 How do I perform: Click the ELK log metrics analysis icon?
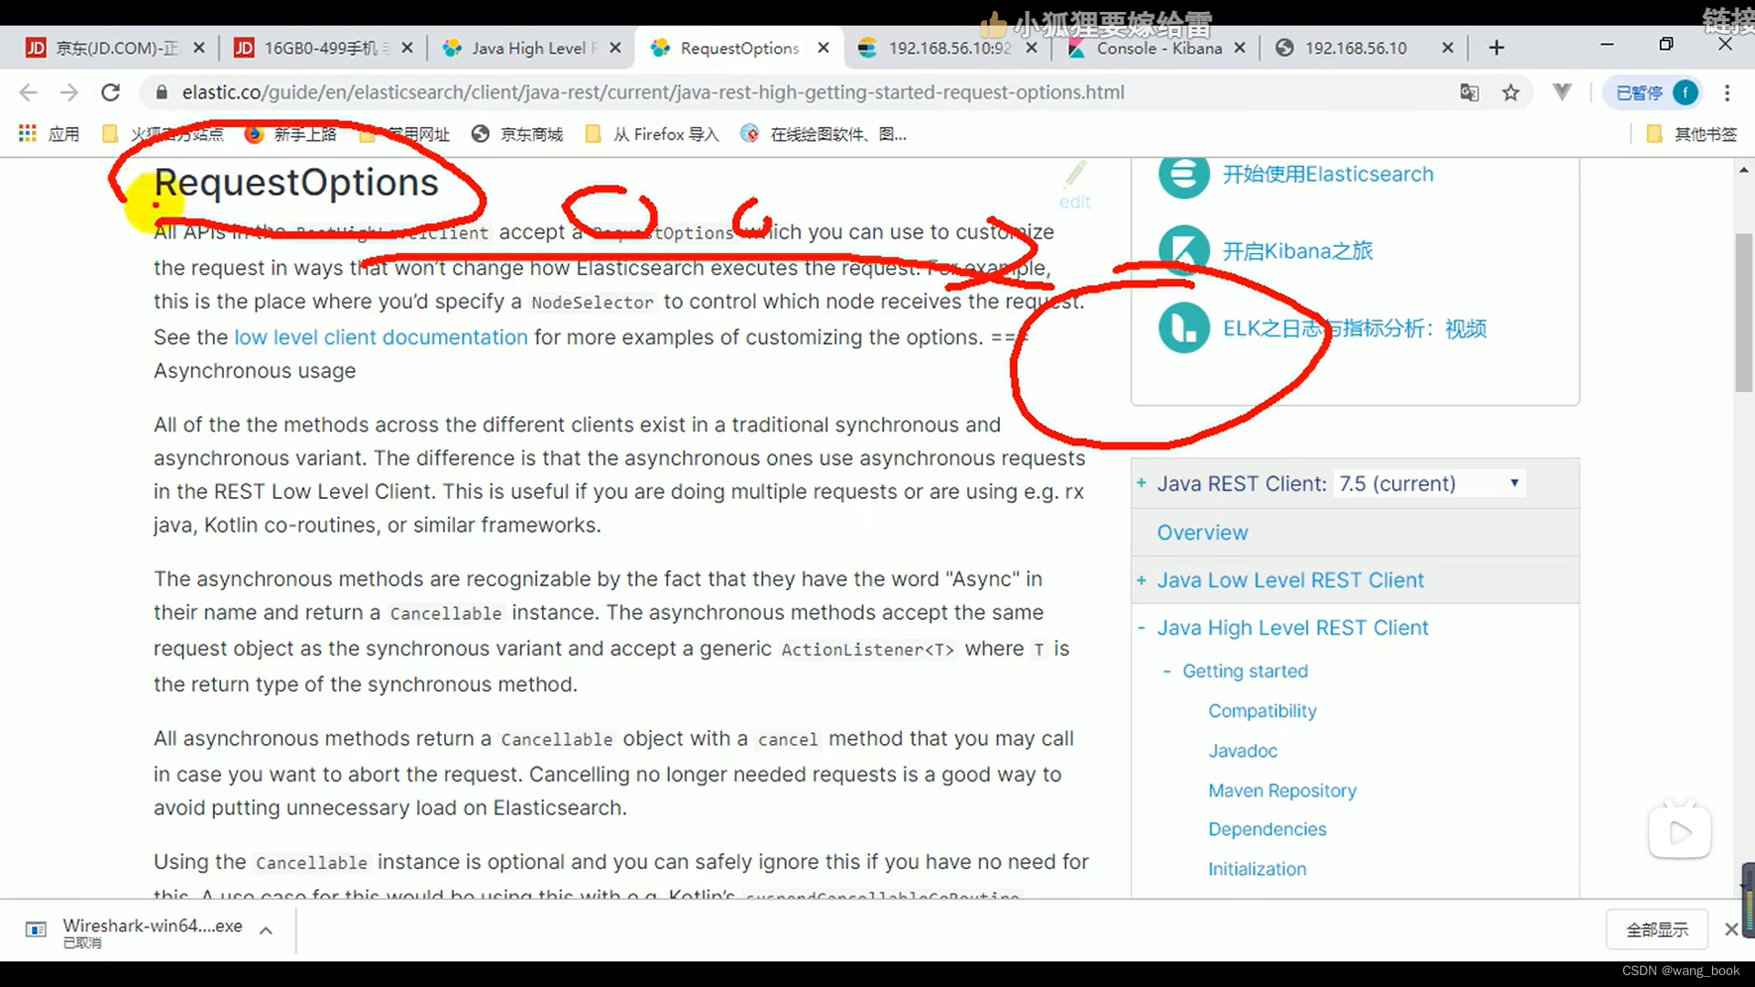[x=1183, y=326]
